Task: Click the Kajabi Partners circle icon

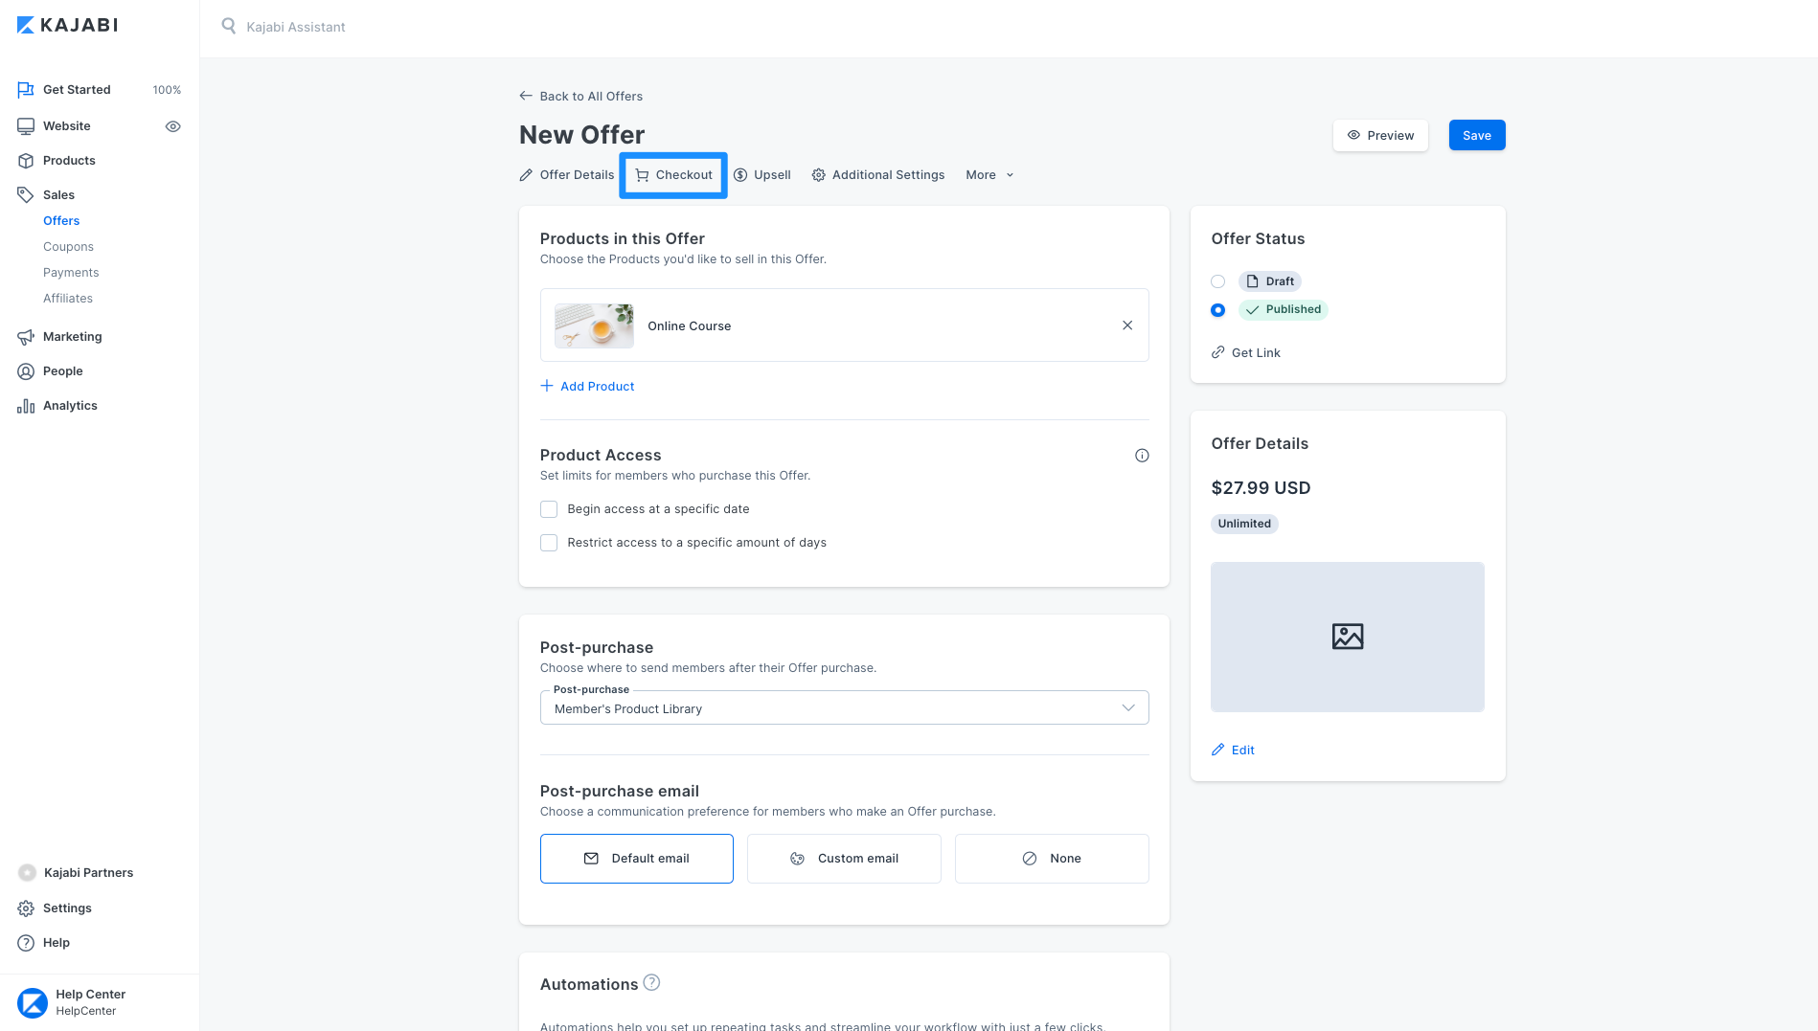Action: pos(27,873)
